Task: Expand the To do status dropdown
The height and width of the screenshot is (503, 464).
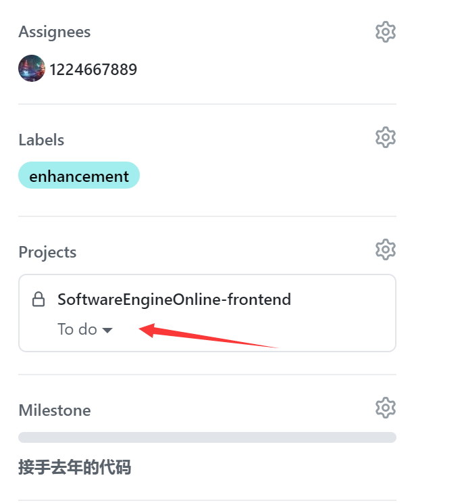Action: 85,329
